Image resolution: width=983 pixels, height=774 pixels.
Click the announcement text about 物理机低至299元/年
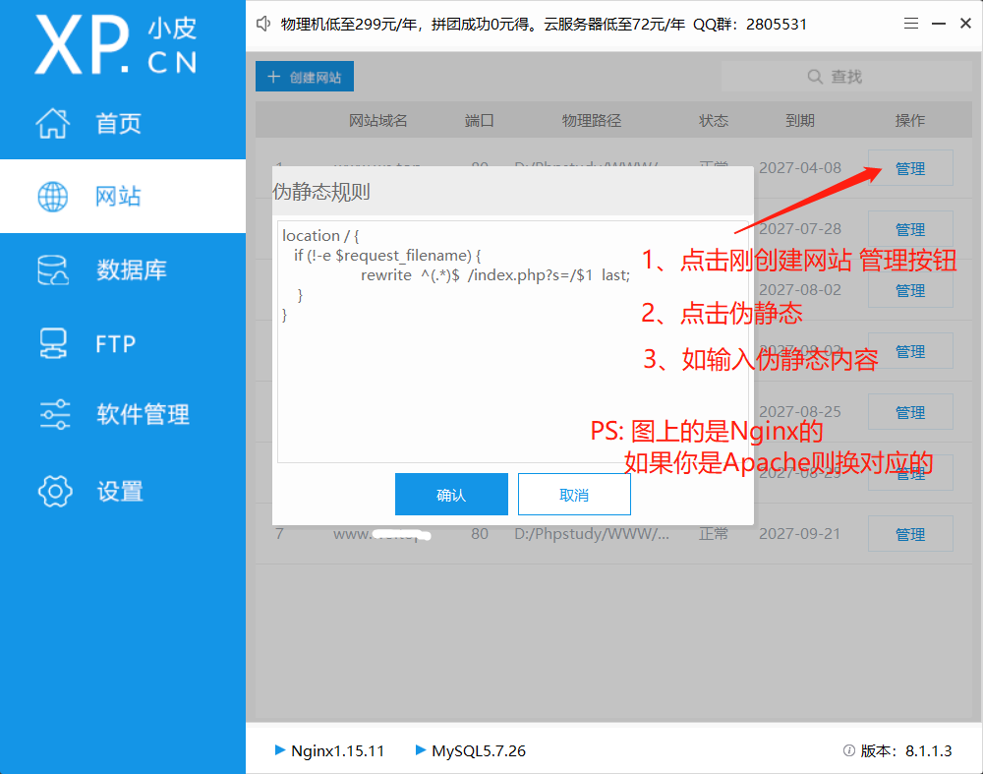[544, 24]
